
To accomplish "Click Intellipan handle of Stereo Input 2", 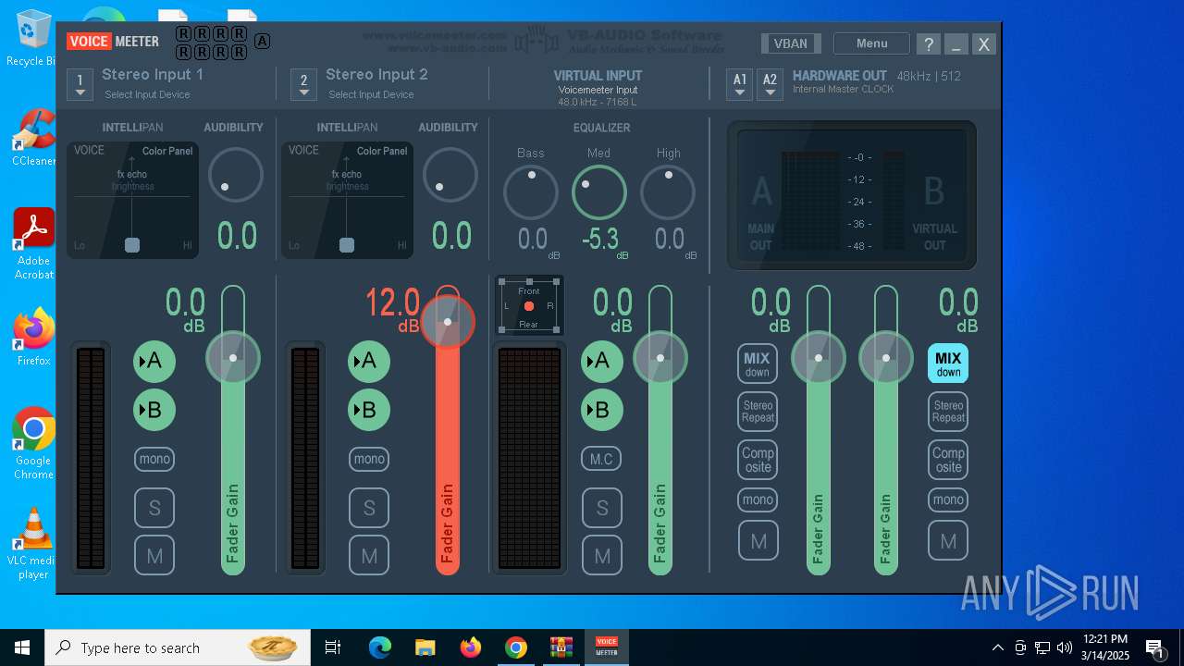I will 347,244.
